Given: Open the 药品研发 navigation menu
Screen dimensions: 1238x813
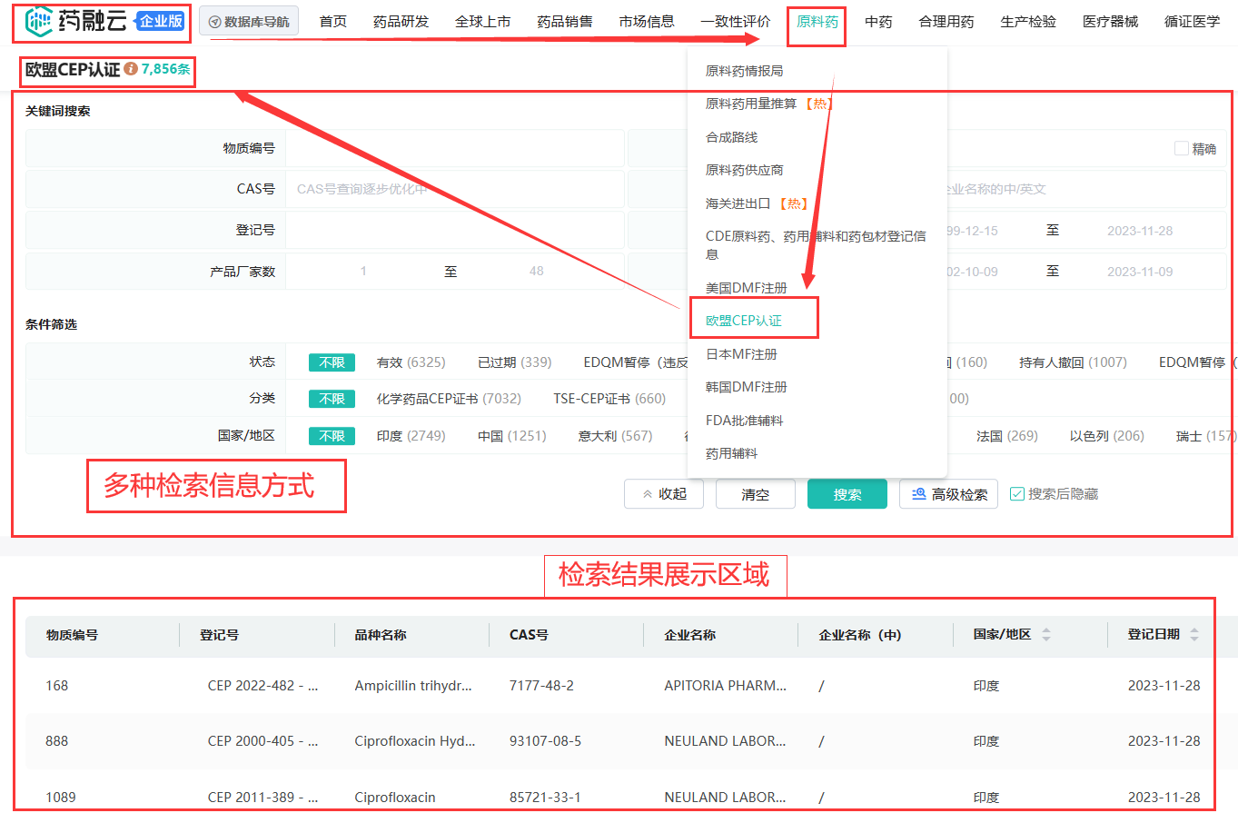Looking at the screenshot, I should [x=401, y=22].
